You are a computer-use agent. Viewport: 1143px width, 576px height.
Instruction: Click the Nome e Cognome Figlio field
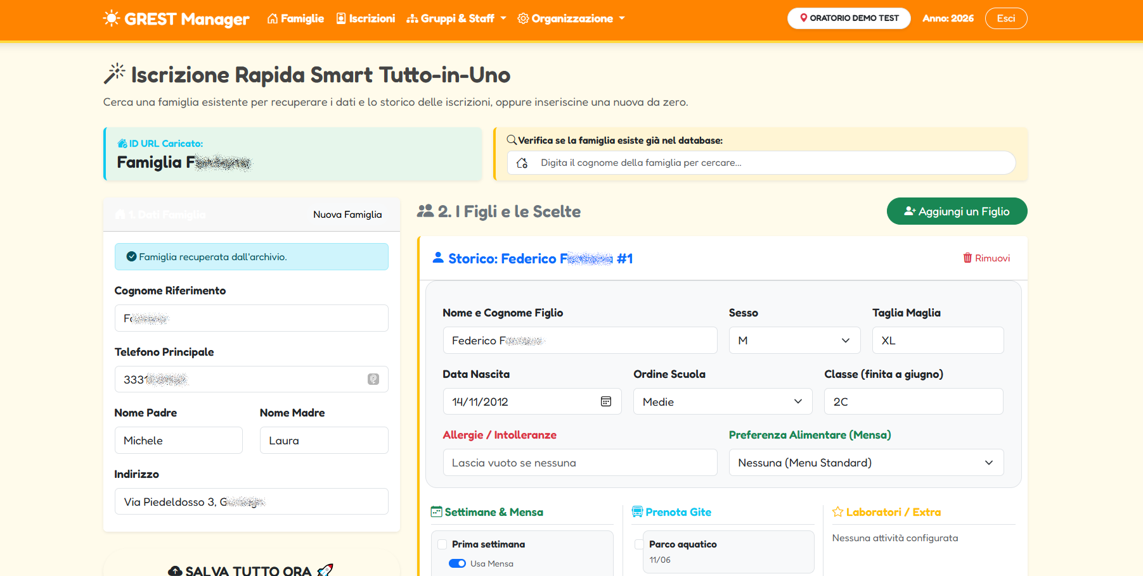coord(580,341)
